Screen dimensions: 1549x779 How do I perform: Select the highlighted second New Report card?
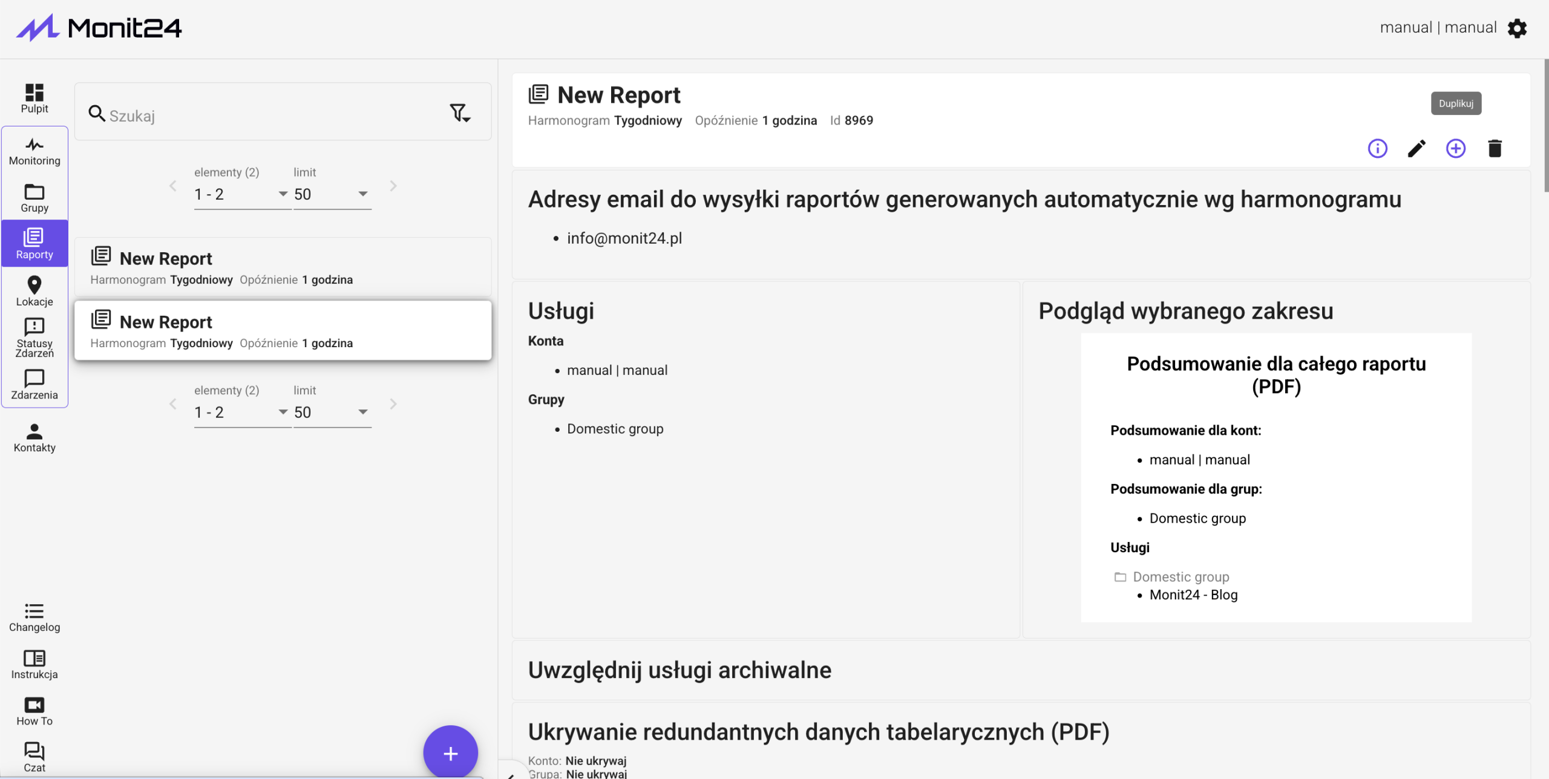point(283,330)
